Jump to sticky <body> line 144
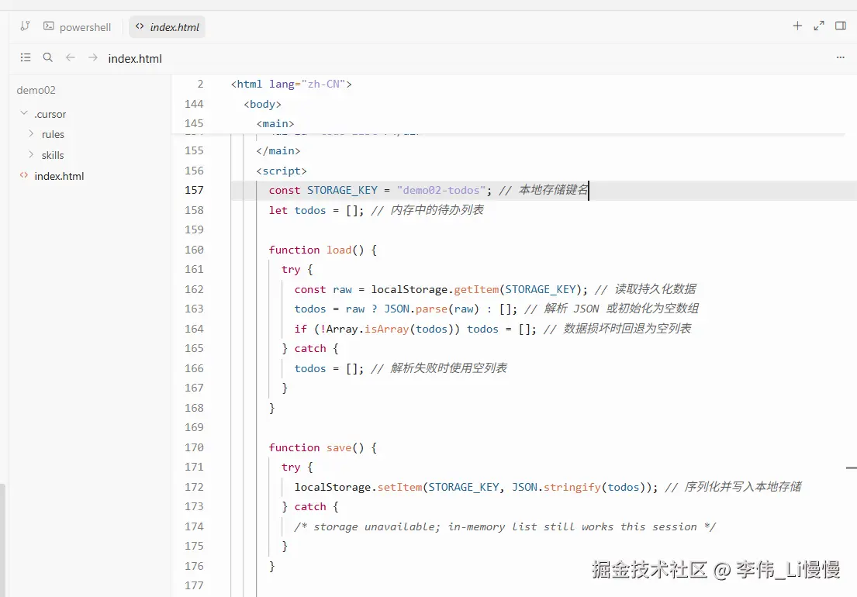Screen dimensions: 857x597 coord(263,104)
